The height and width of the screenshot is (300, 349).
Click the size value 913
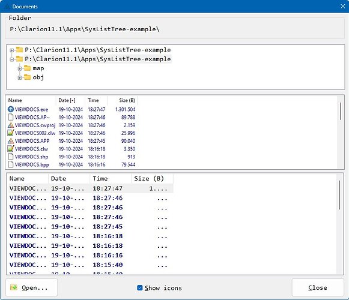[x=132, y=157]
